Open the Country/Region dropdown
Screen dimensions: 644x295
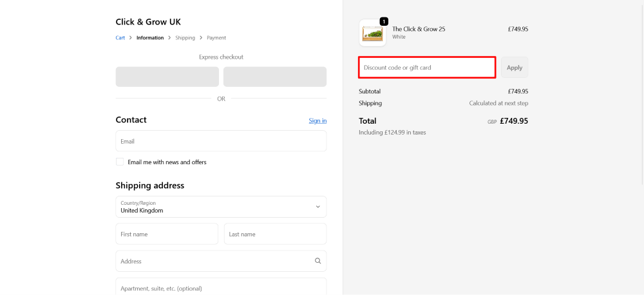click(x=221, y=207)
